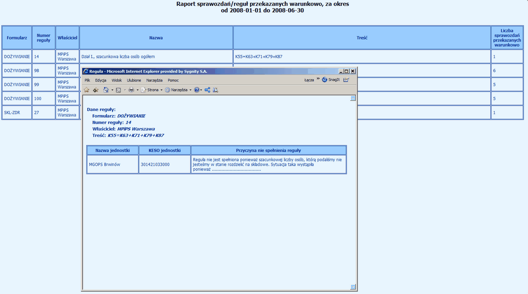Open the Pomoc menu
Screen dimensions: 528x294
[x=173, y=80]
